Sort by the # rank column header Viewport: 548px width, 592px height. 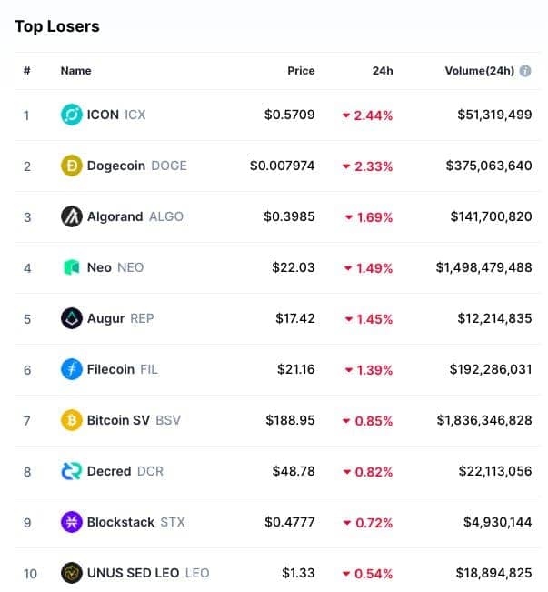pos(26,71)
